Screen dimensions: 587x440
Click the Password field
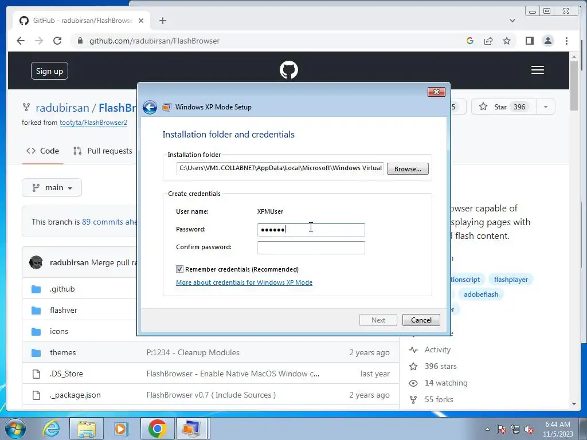pyautogui.click(x=311, y=230)
